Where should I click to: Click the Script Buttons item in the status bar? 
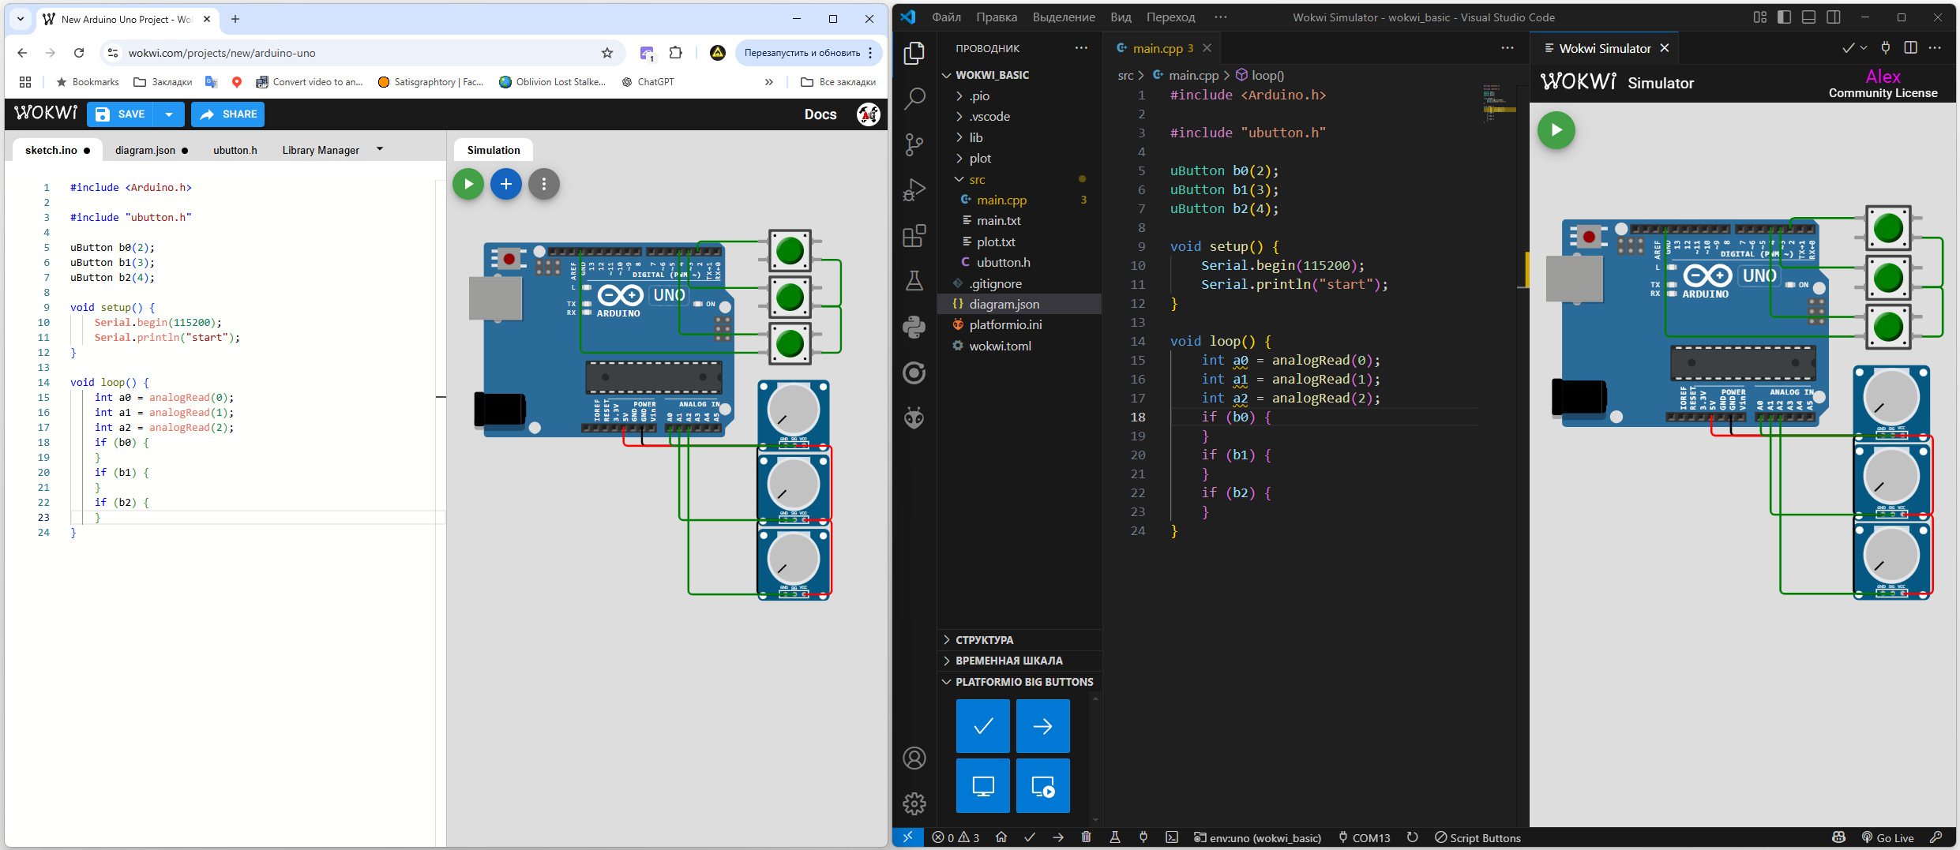[1478, 837]
